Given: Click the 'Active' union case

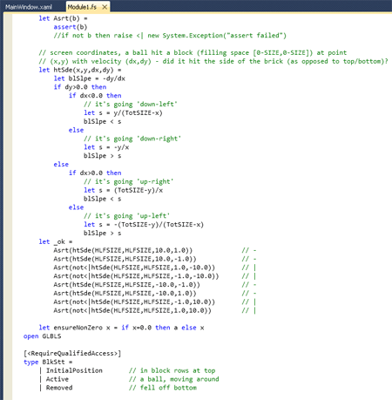Looking at the screenshot, I should tap(57, 379).
